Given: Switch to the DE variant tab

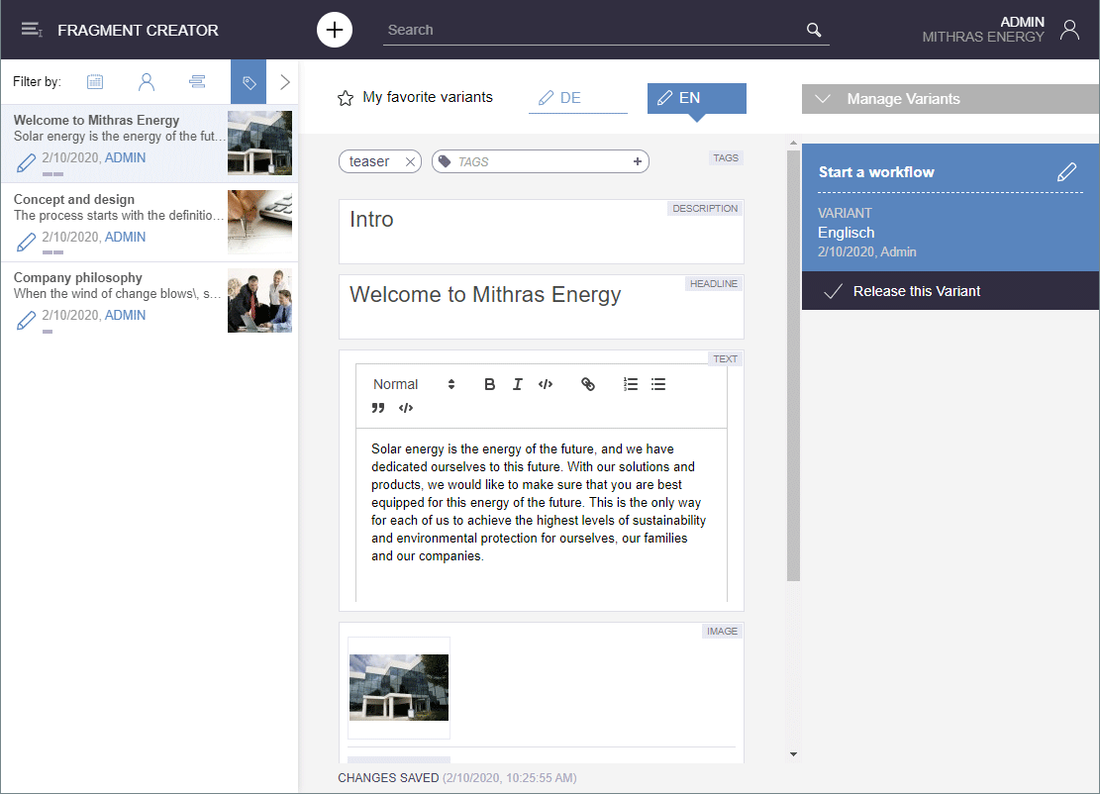Looking at the screenshot, I should click(577, 98).
